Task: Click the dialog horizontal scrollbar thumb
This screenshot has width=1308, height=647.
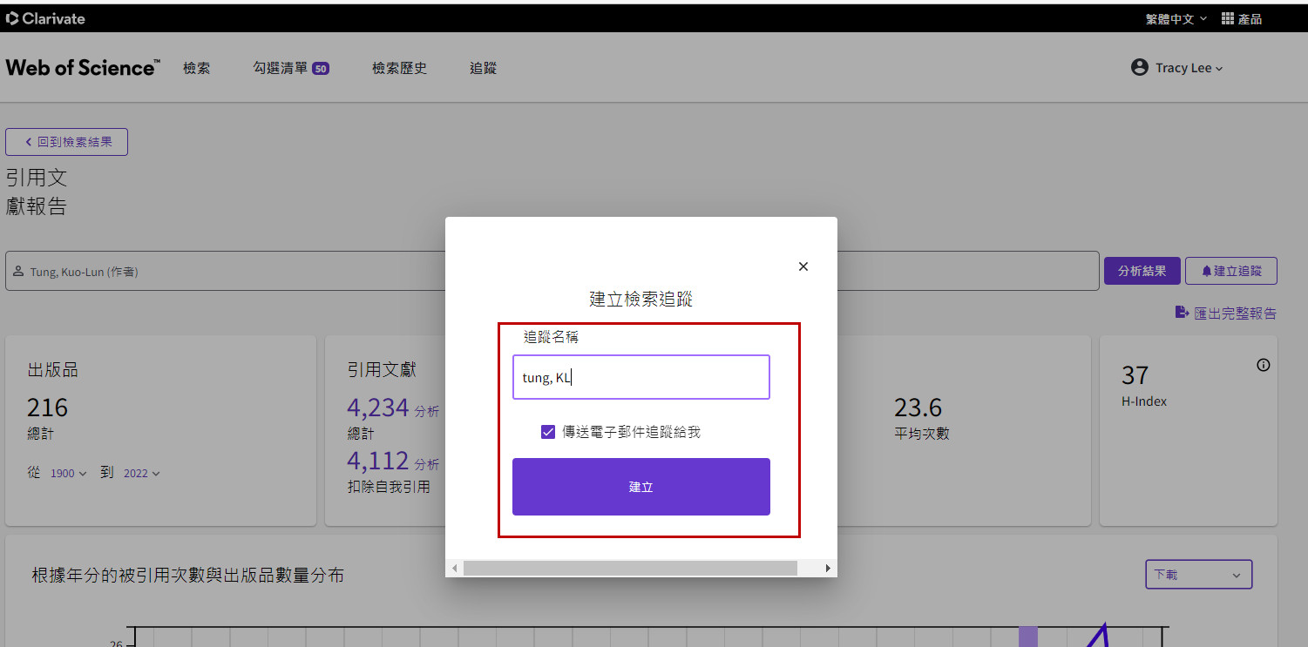Action: click(630, 568)
